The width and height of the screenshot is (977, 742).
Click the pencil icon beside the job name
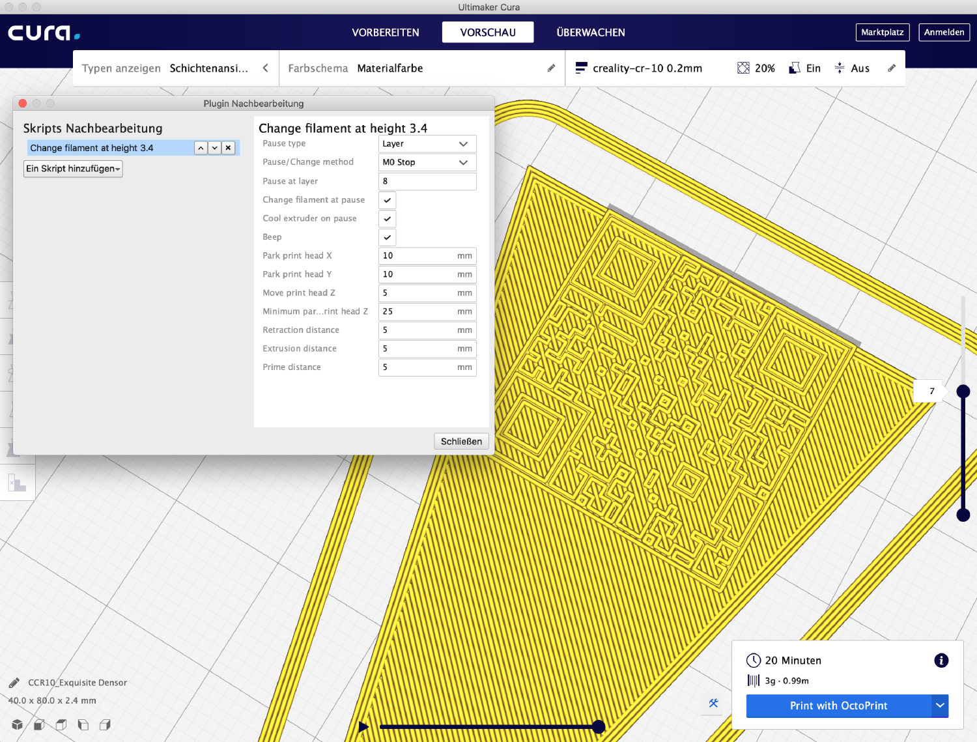[x=14, y=683]
